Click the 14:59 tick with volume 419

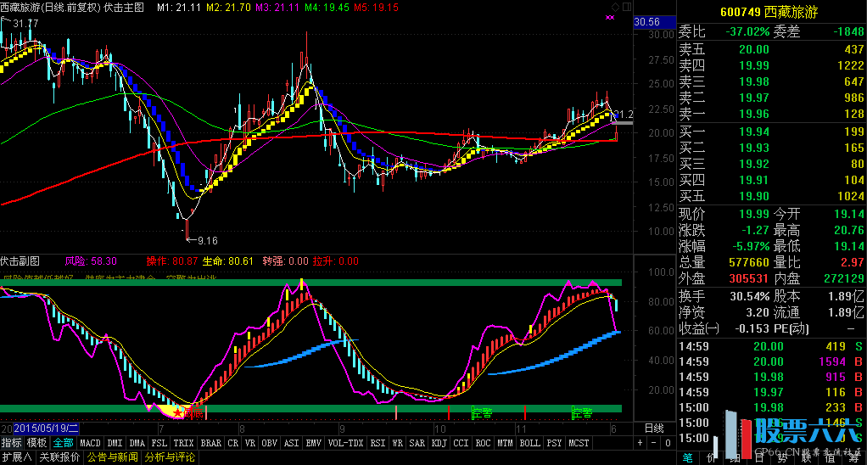point(771,347)
